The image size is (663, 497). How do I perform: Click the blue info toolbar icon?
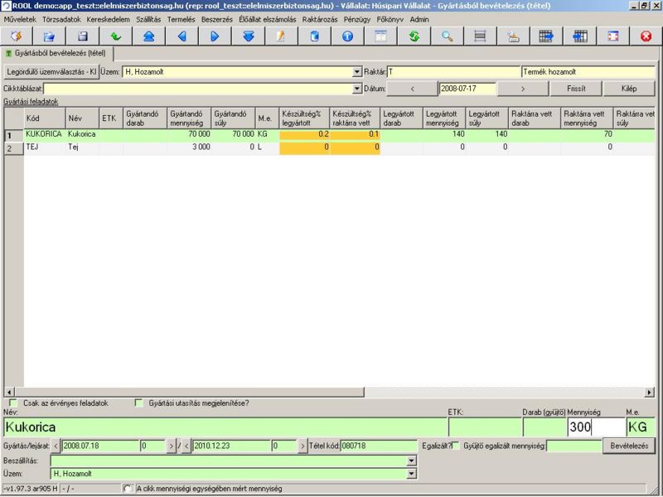347,36
